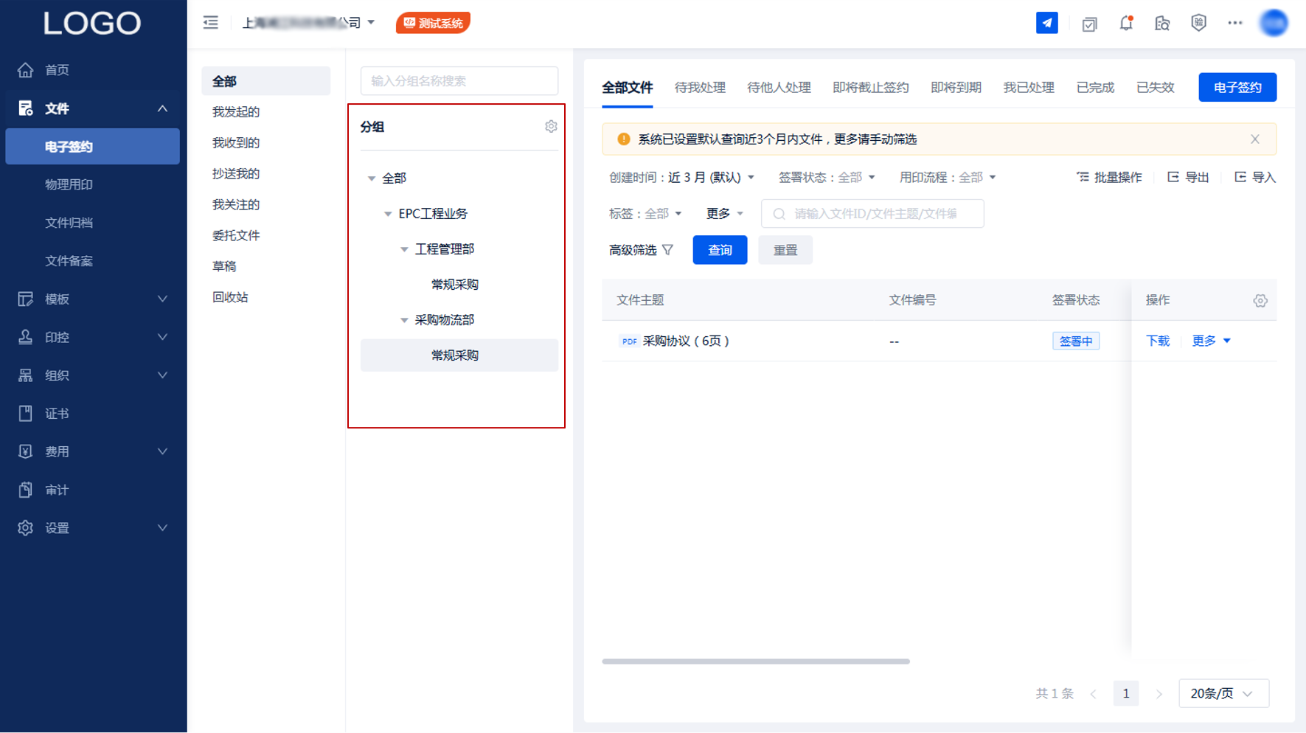Open the group settings gear icon
This screenshot has height=733, width=1306.
(x=551, y=127)
